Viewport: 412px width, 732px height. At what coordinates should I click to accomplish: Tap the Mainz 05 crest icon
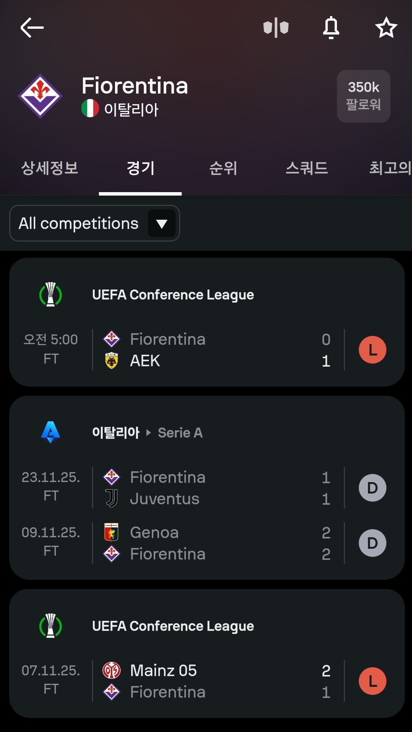(x=112, y=670)
